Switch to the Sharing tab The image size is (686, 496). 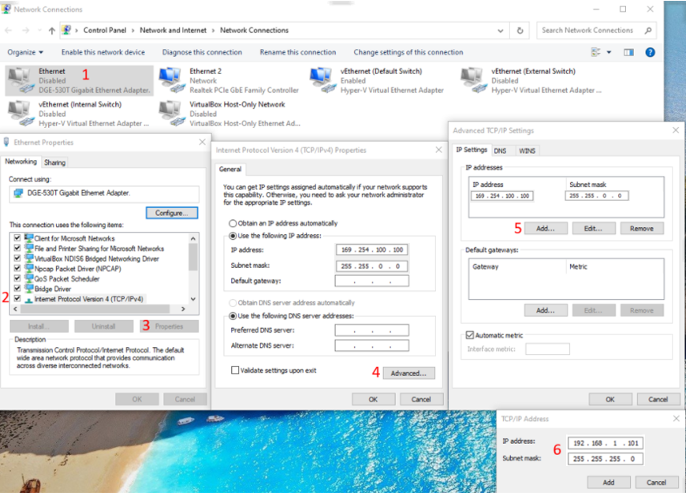click(x=54, y=162)
